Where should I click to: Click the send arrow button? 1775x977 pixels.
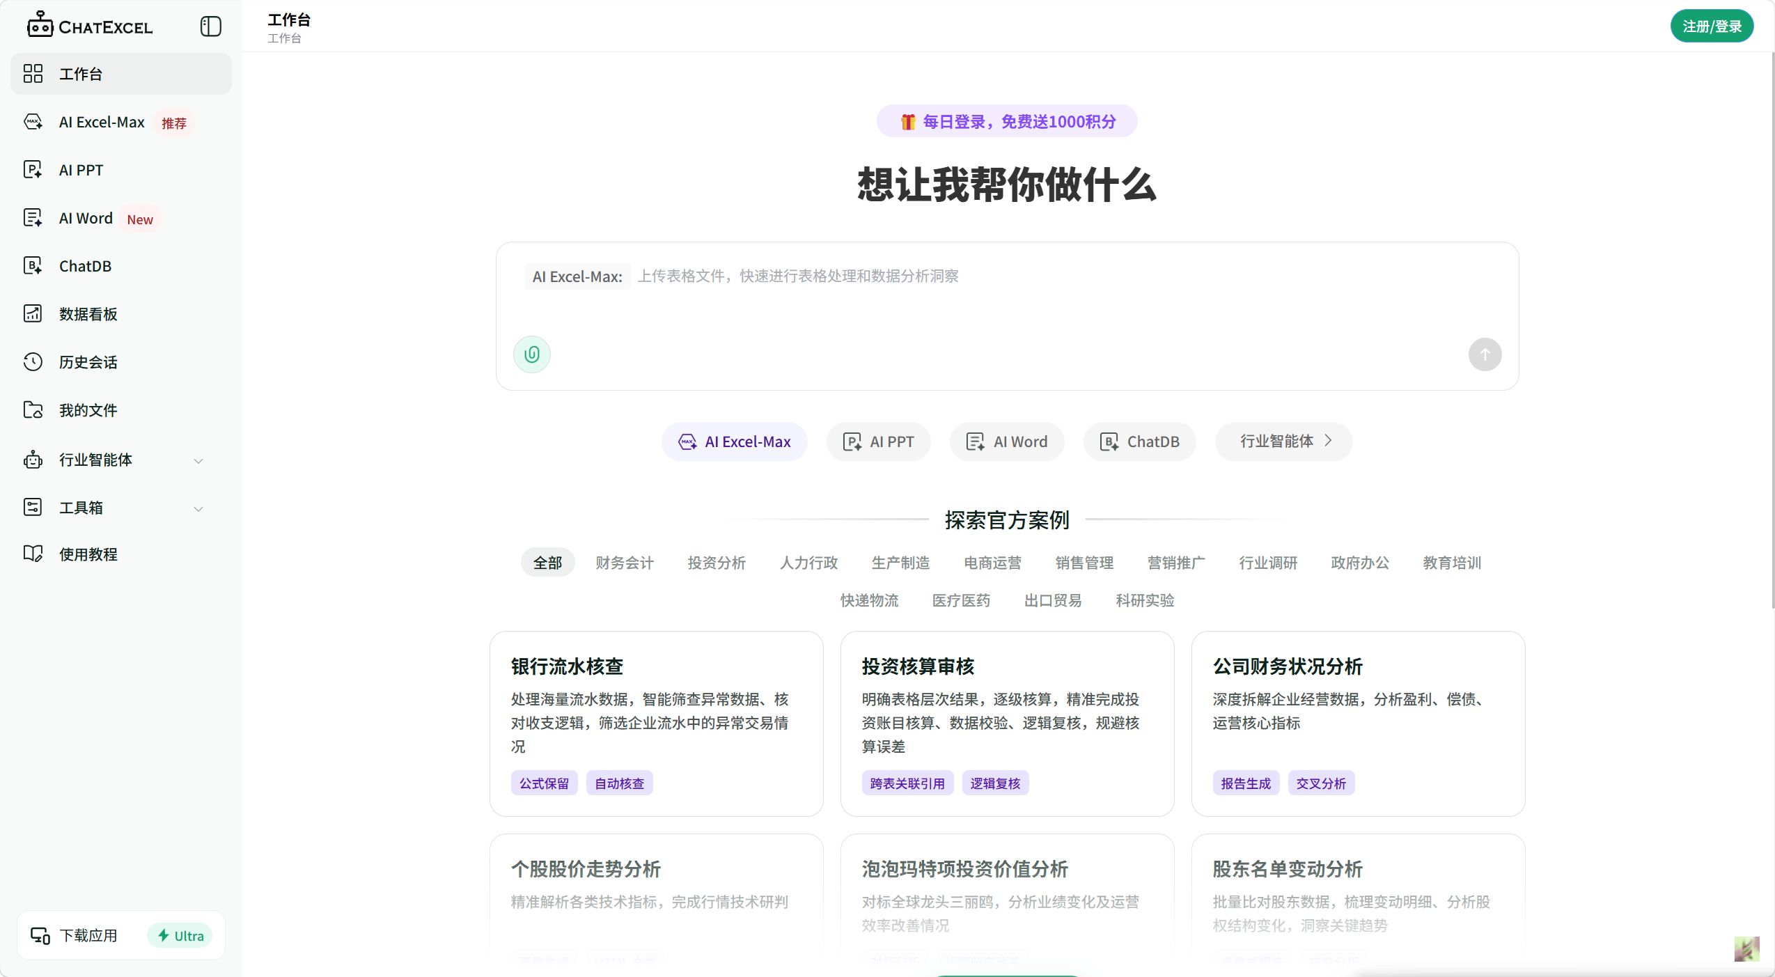click(1485, 354)
